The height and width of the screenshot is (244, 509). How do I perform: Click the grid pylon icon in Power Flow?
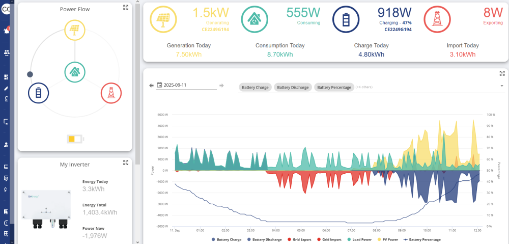[x=111, y=93]
